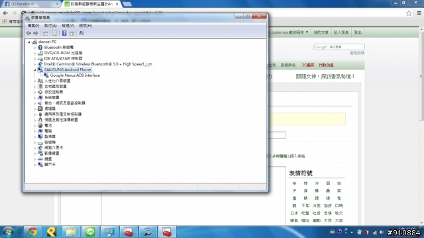Image resolution: width=424 pixels, height=238 pixels.
Task: Expand the 顯示卡 node
Action: 35,165
